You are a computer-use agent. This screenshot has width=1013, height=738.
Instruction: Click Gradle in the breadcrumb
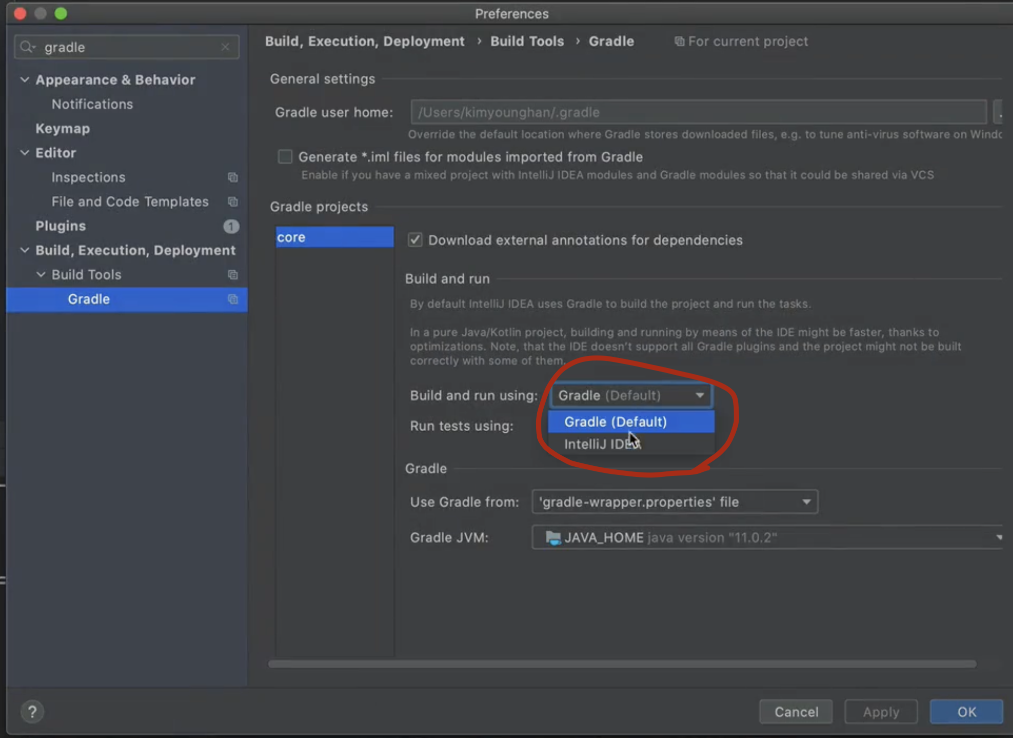pyautogui.click(x=611, y=42)
